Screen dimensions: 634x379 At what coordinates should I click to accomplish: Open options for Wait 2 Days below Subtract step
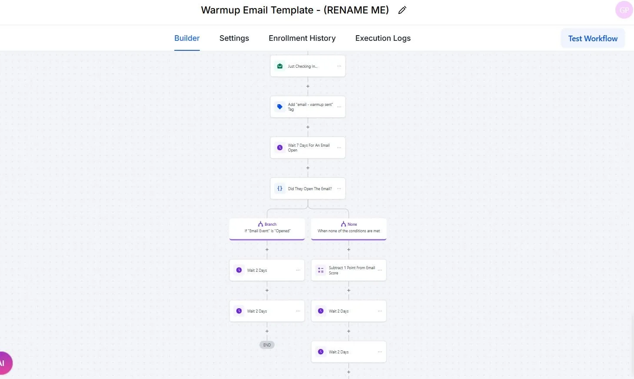(x=380, y=311)
